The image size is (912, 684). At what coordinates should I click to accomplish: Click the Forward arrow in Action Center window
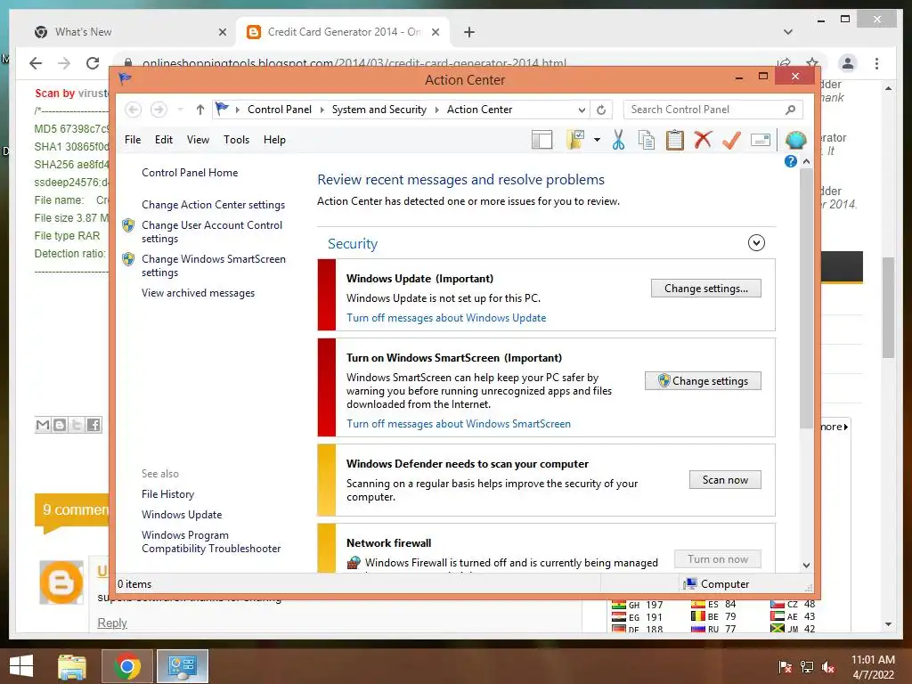pos(159,110)
